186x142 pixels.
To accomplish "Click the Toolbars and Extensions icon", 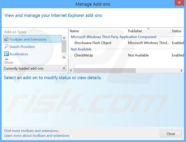I will point(6,39).
